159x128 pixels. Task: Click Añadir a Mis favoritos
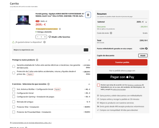click(x=61, y=37)
